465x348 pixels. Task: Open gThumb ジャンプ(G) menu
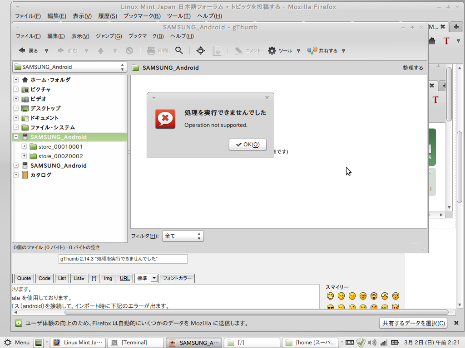(x=109, y=36)
